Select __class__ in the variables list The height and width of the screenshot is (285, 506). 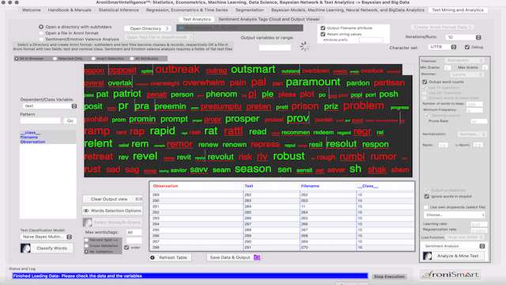[x=30, y=132]
